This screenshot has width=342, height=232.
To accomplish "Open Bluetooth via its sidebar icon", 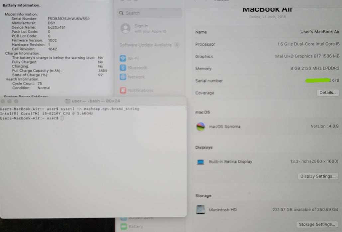I will (x=123, y=68).
